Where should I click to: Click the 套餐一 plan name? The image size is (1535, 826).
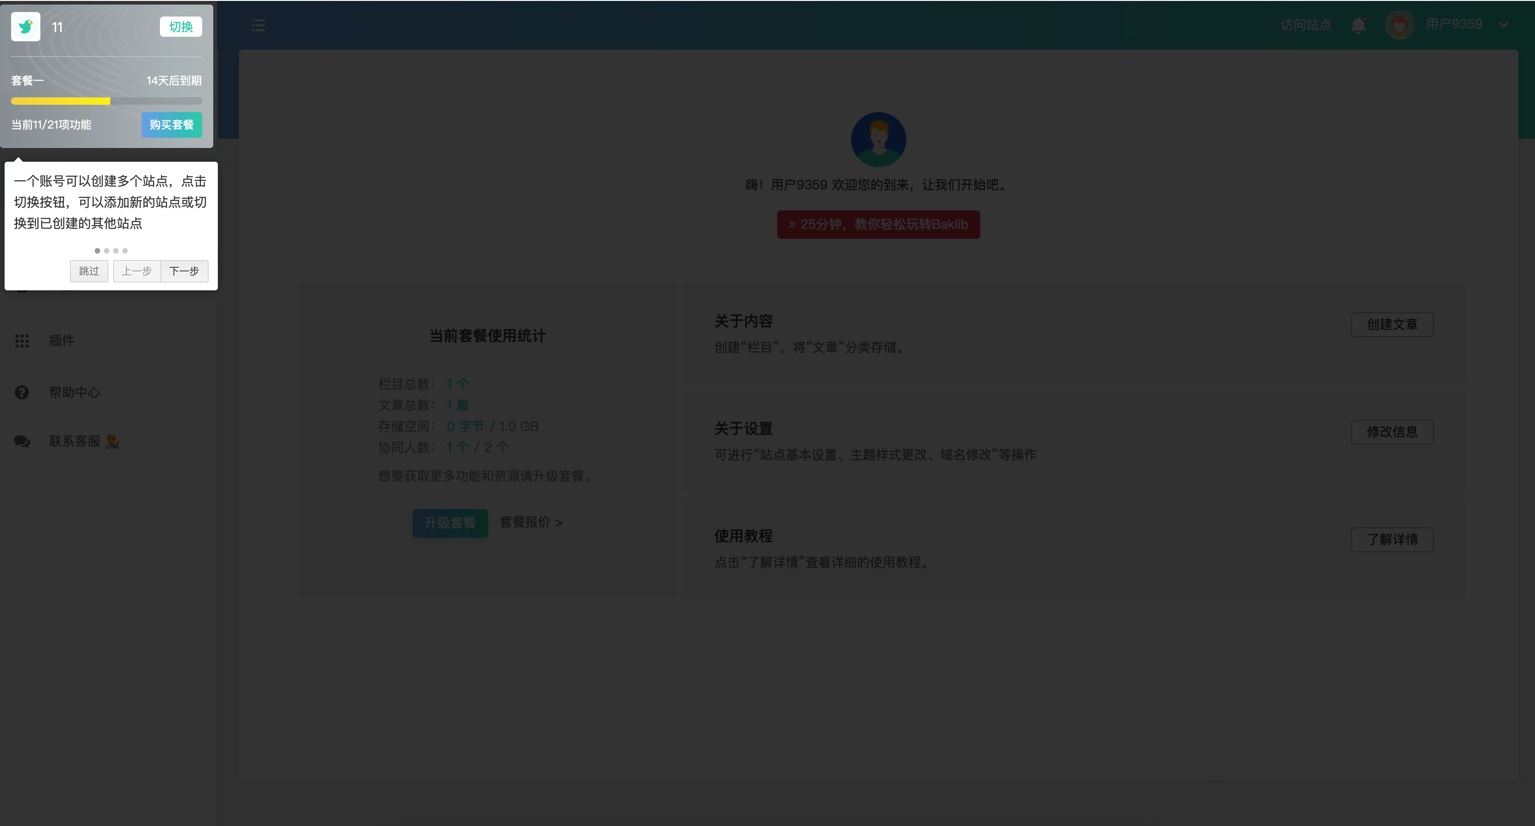click(x=28, y=80)
